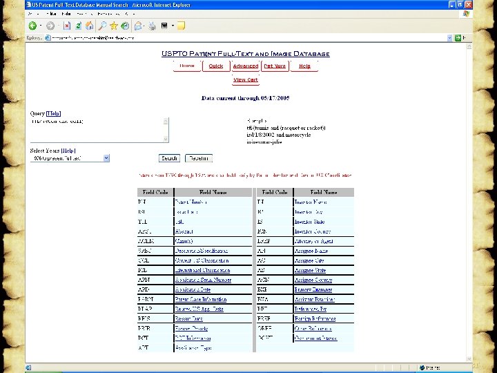
Task: Click the Windows flag logo in menu bar
Action: click(466, 14)
